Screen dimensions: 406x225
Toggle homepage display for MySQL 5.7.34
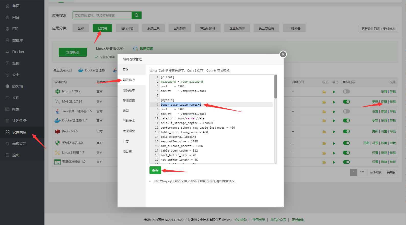point(346,102)
